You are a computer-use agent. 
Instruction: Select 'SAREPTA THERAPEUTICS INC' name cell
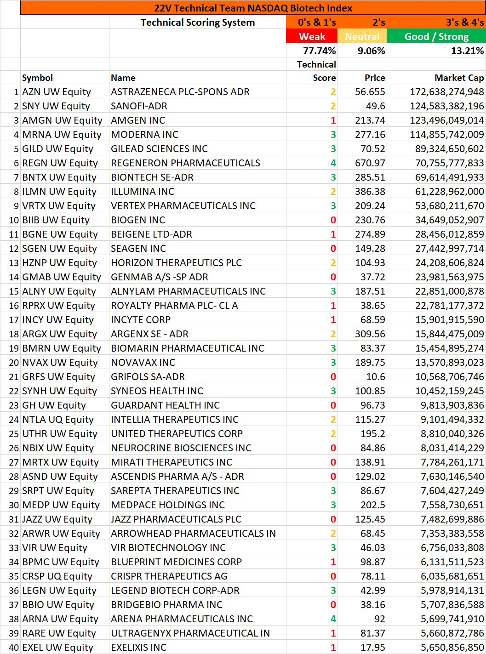pos(198,491)
